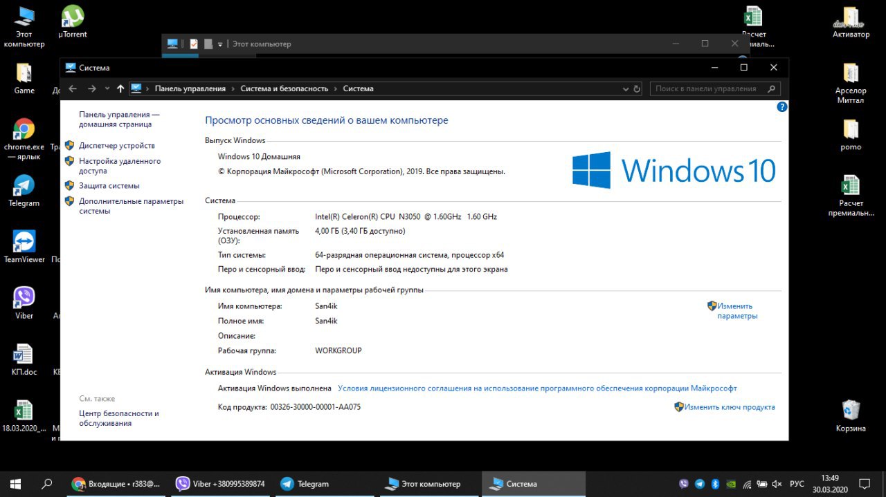This screenshot has height=497, width=886.
Task: Expand the address bar history dropdown
Action: tap(624, 88)
